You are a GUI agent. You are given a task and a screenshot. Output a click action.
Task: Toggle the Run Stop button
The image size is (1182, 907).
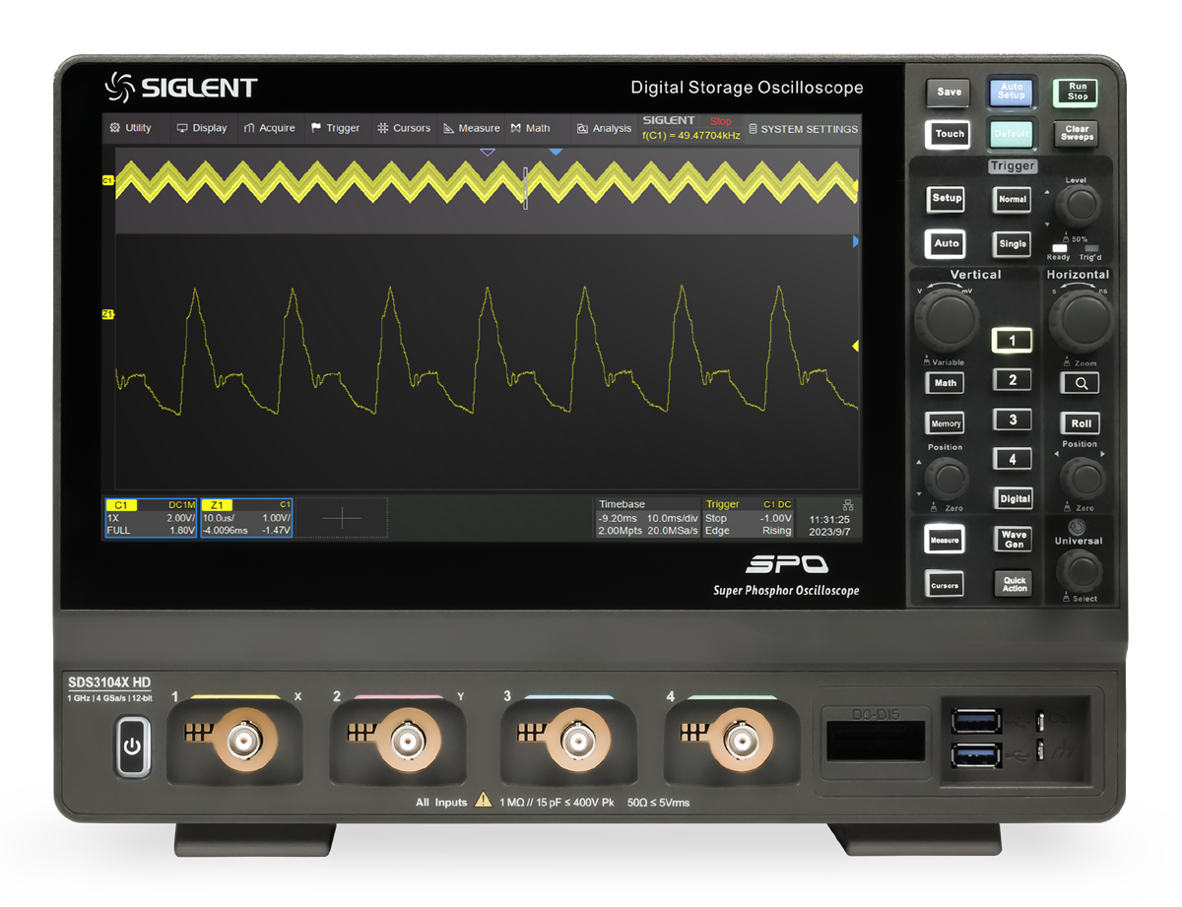1078,92
